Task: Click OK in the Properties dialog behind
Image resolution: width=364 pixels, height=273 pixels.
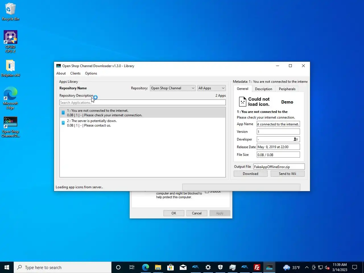Action: click(174, 213)
